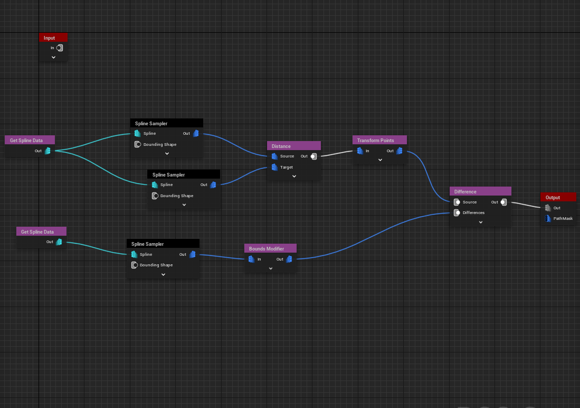Expand the Difference node chevron

click(x=480, y=222)
